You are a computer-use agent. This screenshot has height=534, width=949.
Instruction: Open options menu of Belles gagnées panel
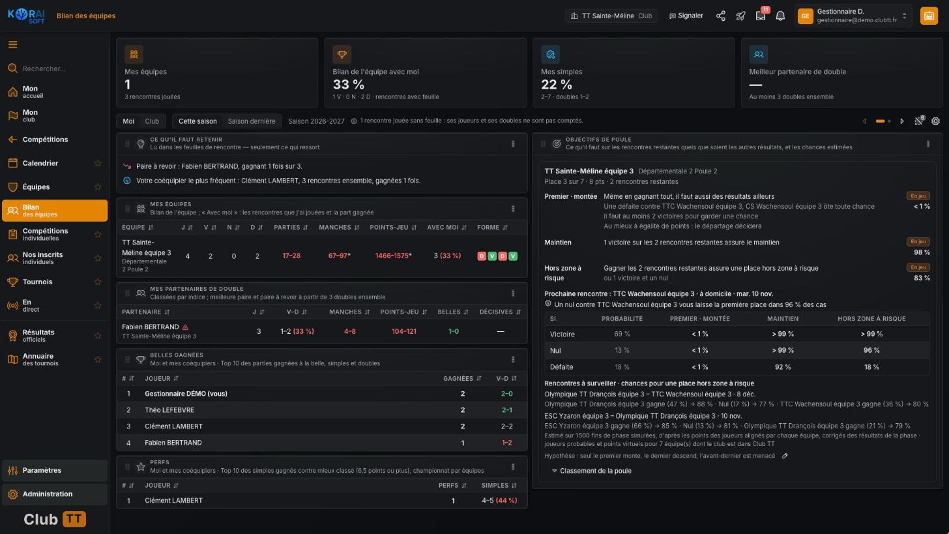click(512, 359)
